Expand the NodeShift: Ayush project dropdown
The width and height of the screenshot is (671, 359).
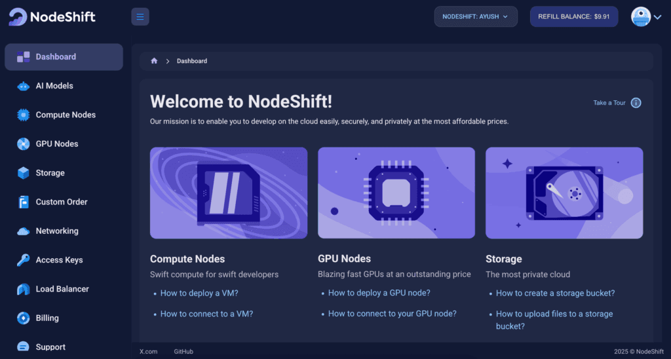(476, 16)
